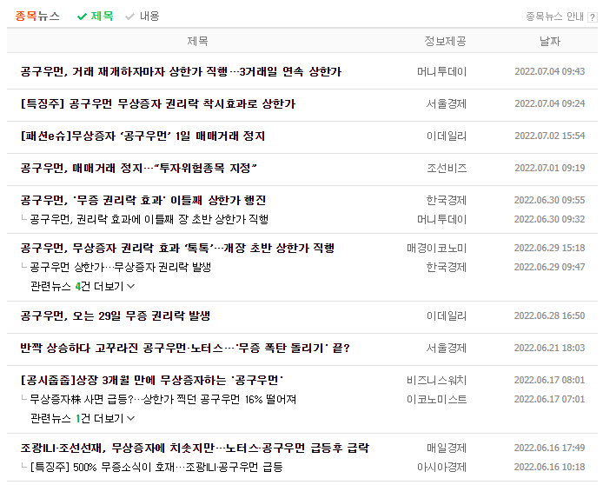Click the 날짜 column header
The image size is (603, 485).
click(x=550, y=41)
